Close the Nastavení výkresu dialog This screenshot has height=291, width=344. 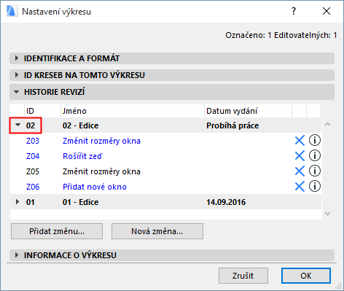click(x=327, y=11)
